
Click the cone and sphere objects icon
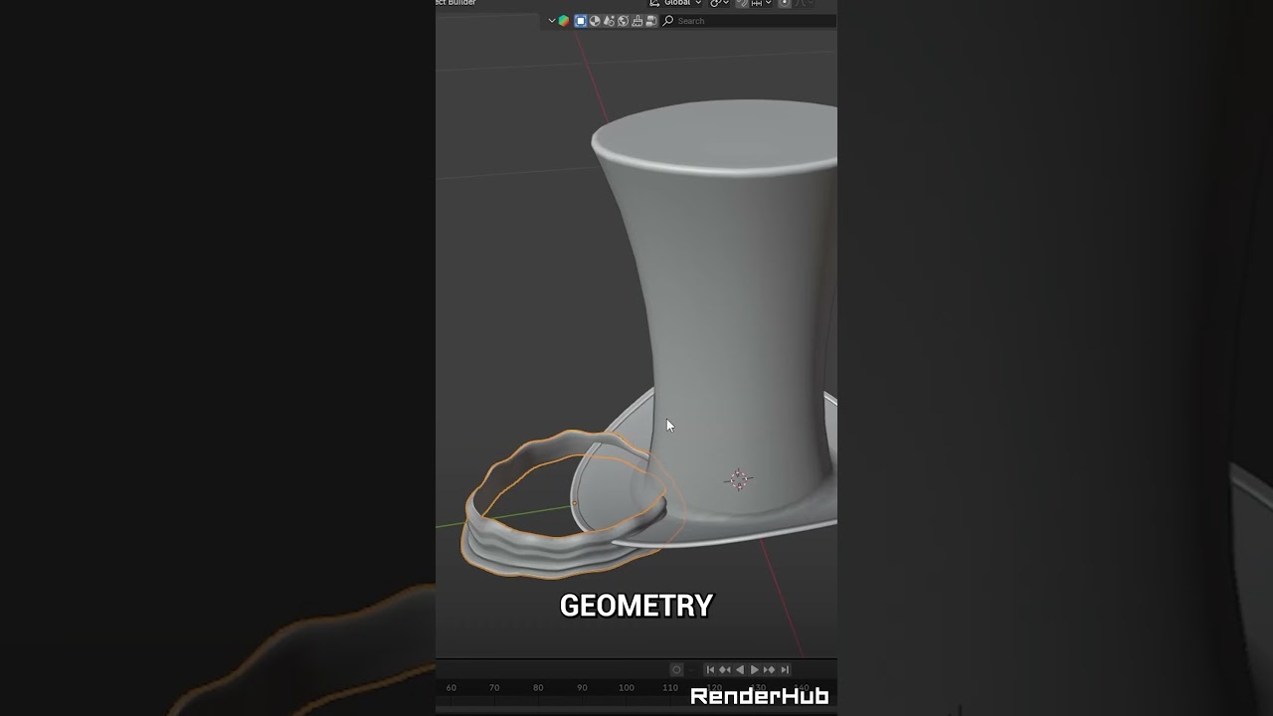coord(609,21)
